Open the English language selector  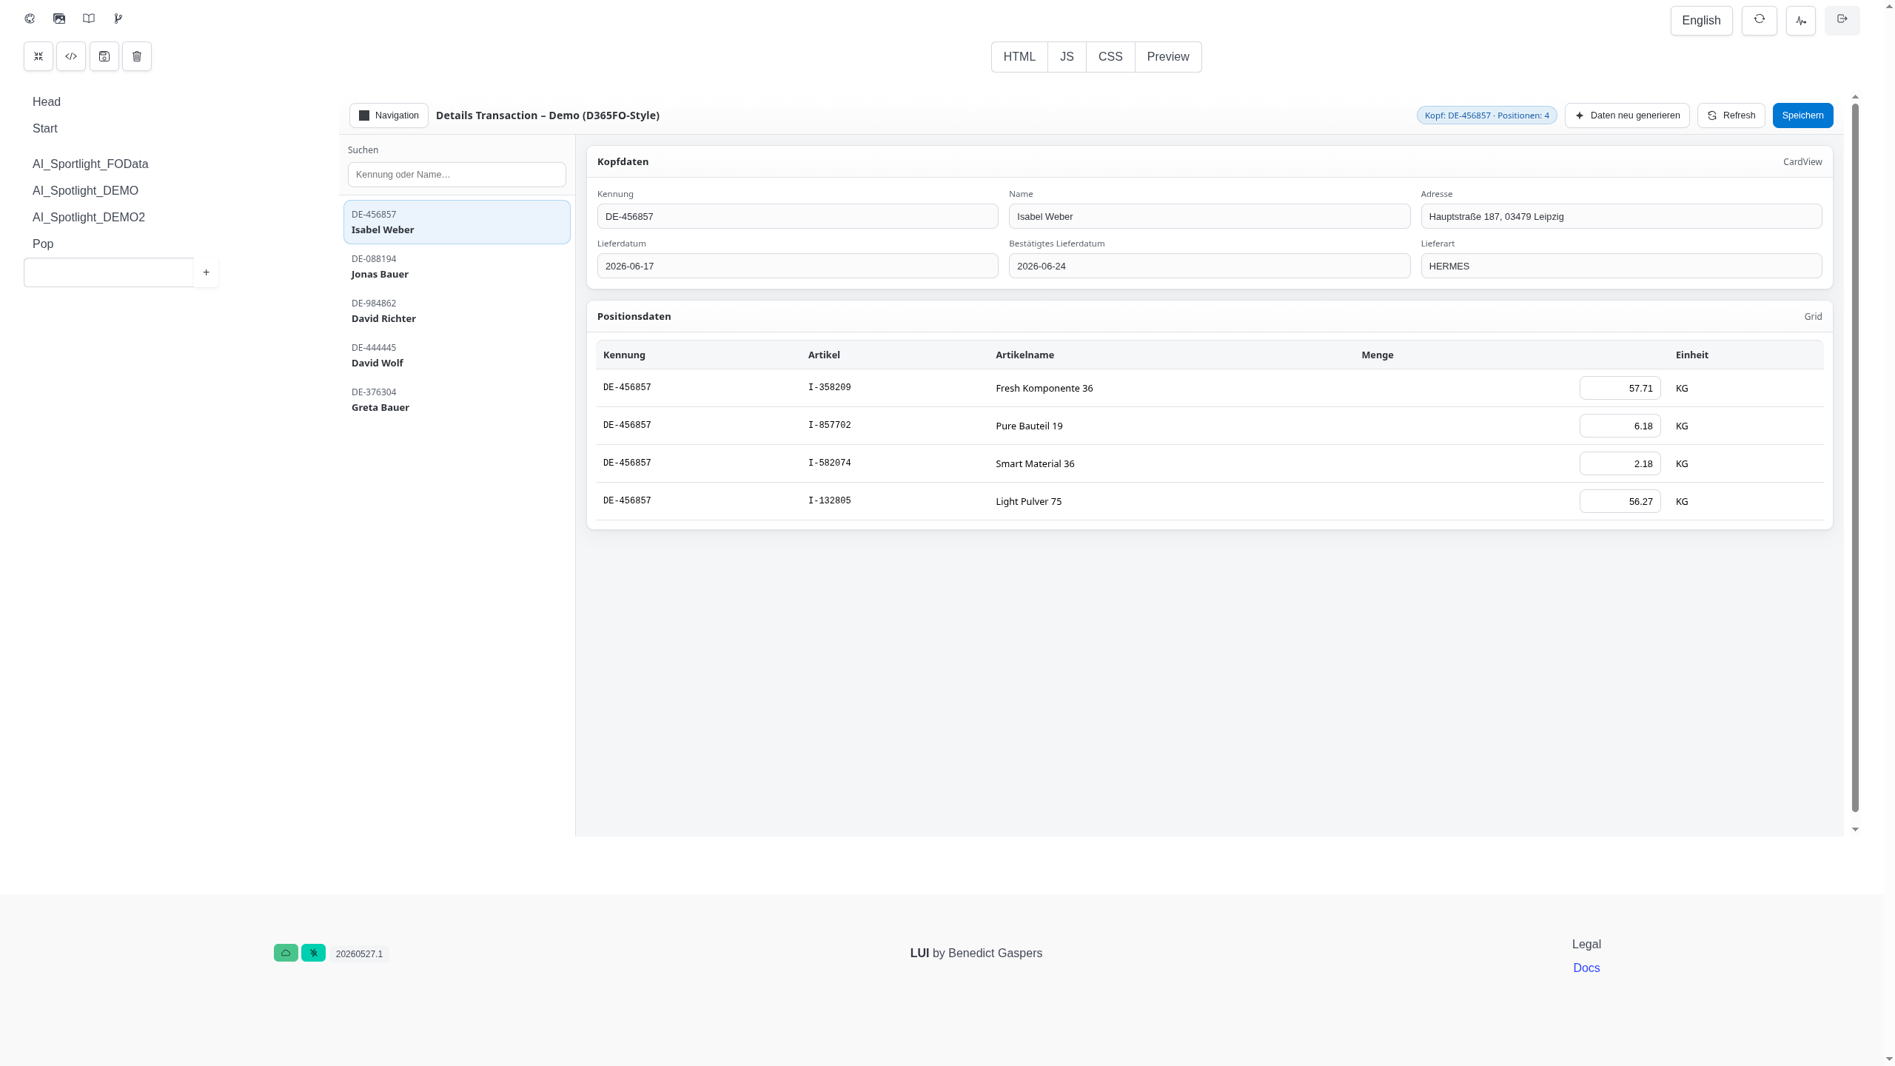1701,20
